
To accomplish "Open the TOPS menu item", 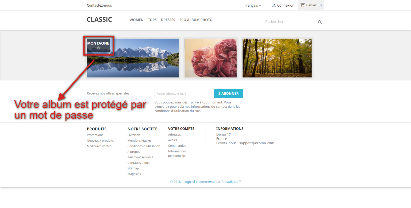I will 152,20.
